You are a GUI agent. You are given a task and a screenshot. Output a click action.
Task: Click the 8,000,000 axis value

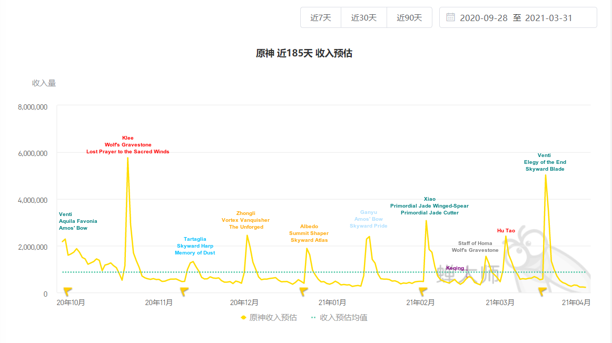33,107
